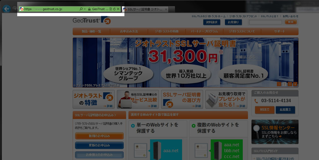The image size is (319, 160).
Task: Open the お問い合わせ link in the header
Action: tap(291, 17)
